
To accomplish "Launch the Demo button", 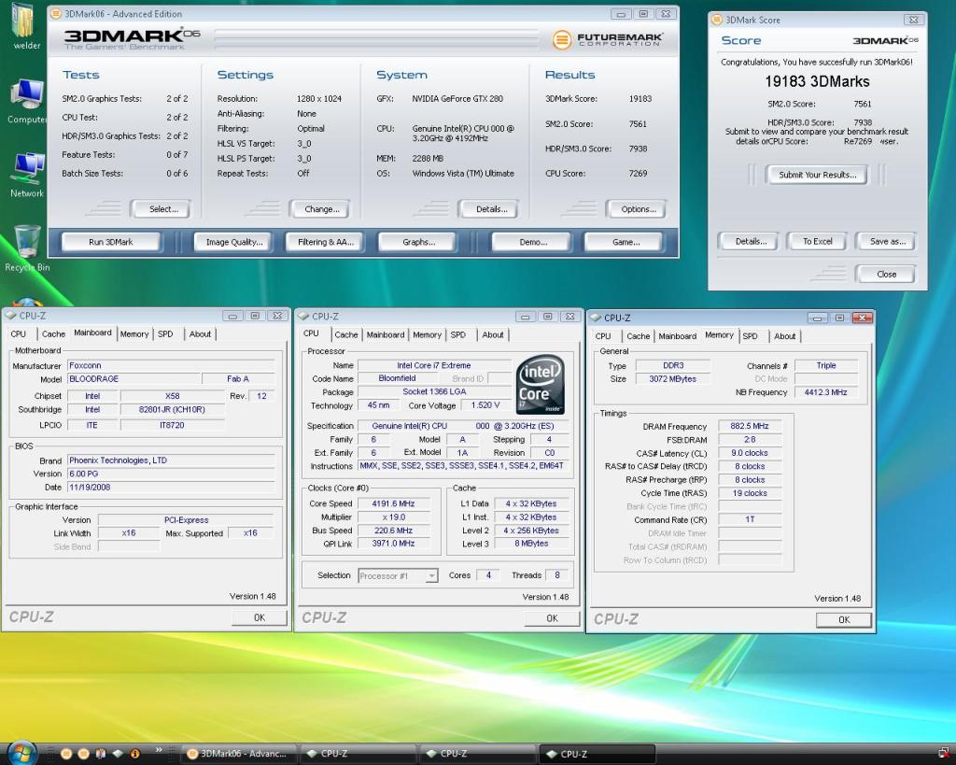I will pos(533,242).
